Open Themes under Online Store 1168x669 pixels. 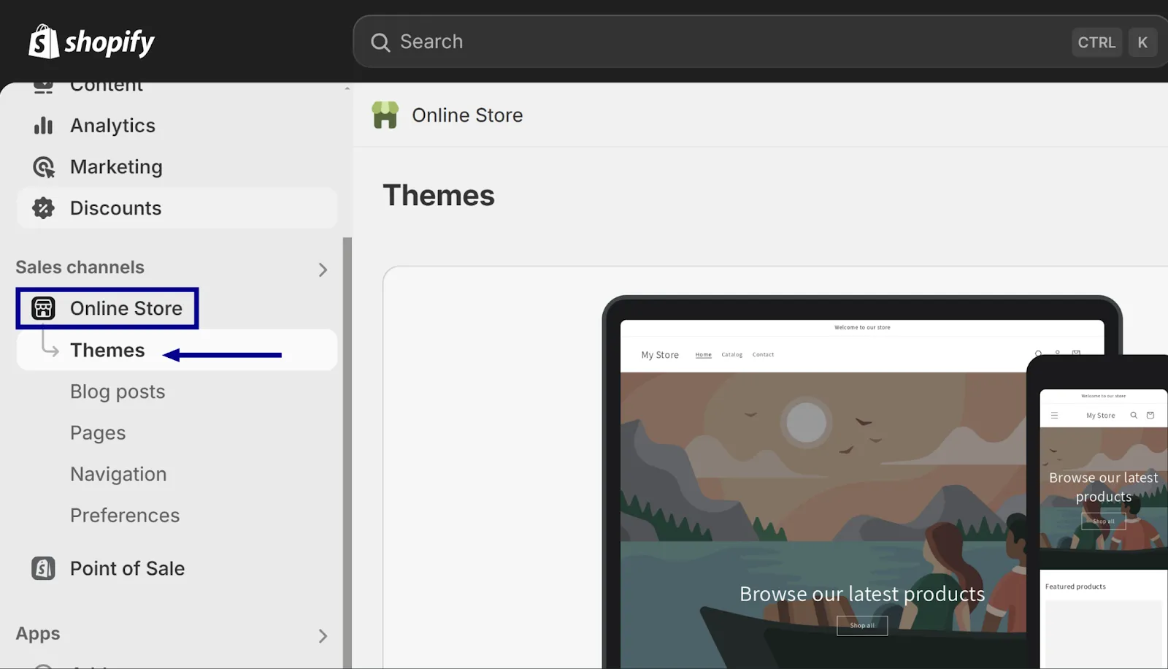point(177,350)
